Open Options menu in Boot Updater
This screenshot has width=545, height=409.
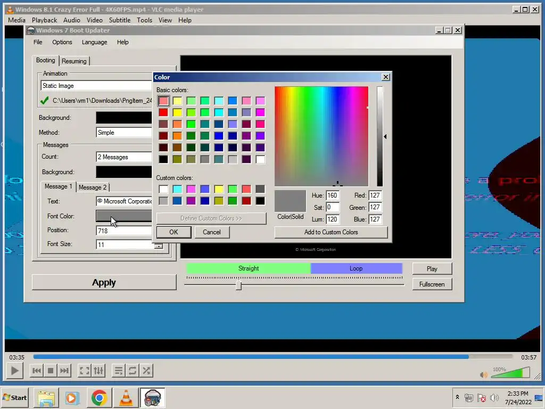(x=62, y=42)
